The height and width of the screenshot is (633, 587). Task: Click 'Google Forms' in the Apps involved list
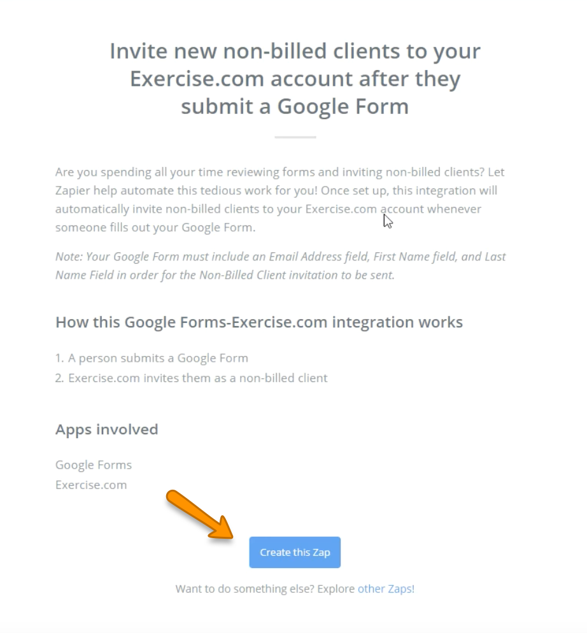pos(94,465)
